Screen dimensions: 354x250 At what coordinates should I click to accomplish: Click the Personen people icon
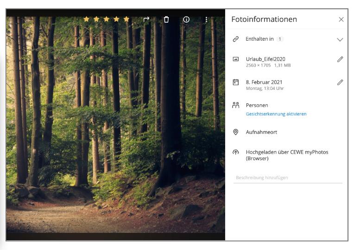click(x=236, y=105)
